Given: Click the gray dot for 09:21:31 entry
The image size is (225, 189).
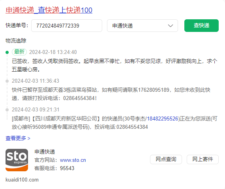Looking at the screenshot, I should pyautogui.click(x=7, y=110).
